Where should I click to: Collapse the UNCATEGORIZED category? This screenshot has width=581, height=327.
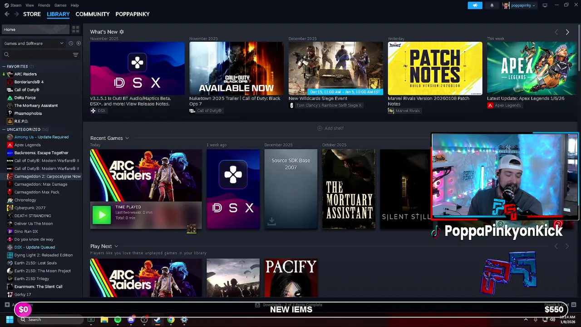[4, 129]
